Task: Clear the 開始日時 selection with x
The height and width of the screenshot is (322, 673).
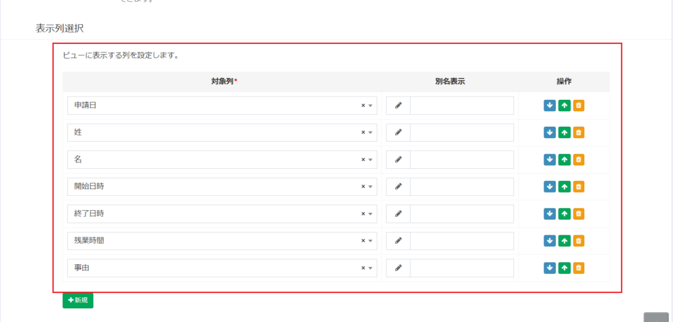Action: click(x=363, y=187)
